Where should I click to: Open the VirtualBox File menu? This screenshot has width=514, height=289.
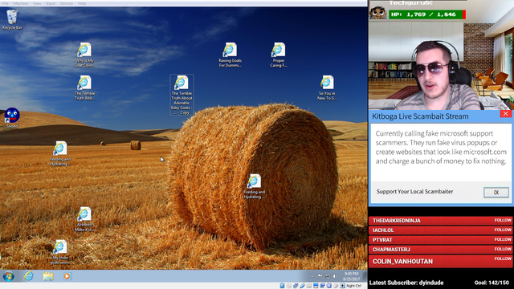point(6,3)
